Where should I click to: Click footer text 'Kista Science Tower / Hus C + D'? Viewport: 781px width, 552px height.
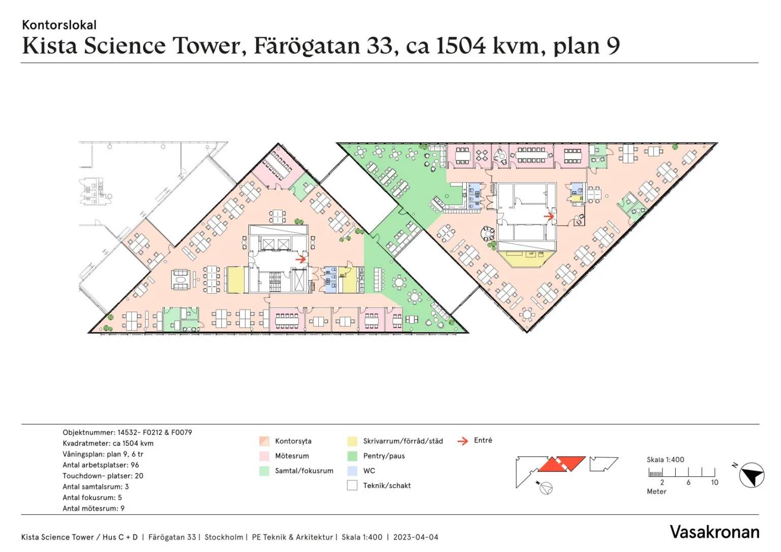pos(79,537)
